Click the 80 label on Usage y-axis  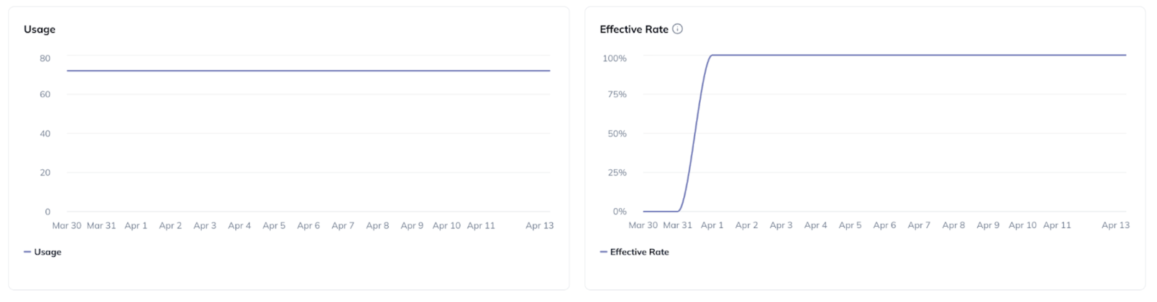tap(45, 58)
